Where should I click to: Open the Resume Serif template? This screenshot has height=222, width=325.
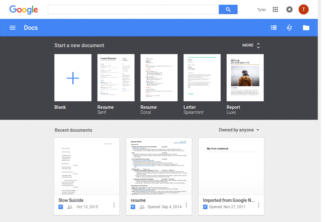116,77
